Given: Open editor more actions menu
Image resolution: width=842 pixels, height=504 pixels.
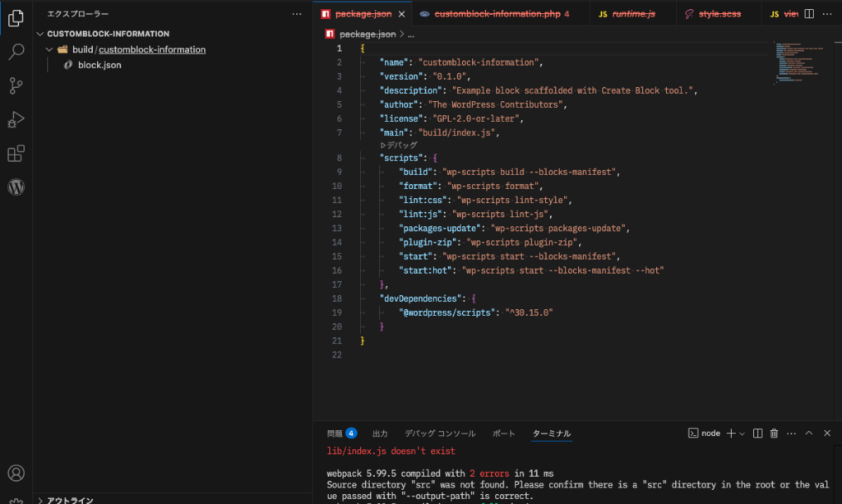Looking at the screenshot, I should coord(827,14).
